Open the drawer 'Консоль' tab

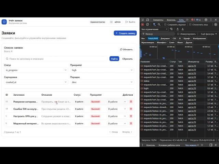click(151, 145)
